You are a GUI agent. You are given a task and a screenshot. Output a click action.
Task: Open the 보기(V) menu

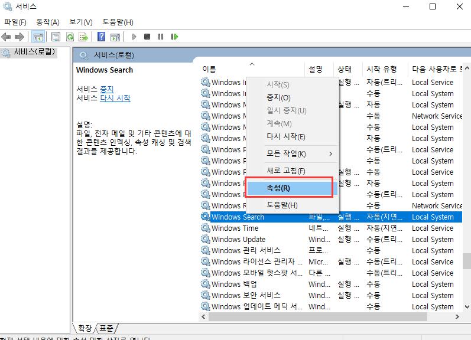tap(81, 22)
